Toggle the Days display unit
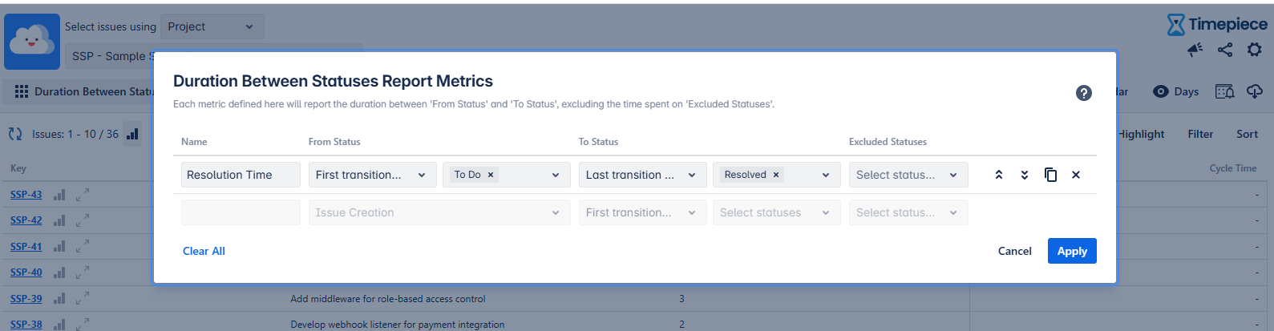Image resolution: width=1274 pixels, height=331 pixels. click(x=1175, y=91)
